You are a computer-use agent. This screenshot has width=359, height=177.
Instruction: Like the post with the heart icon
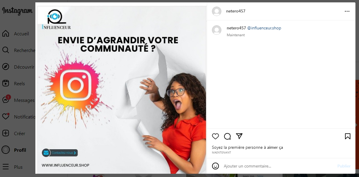pos(215,136)
